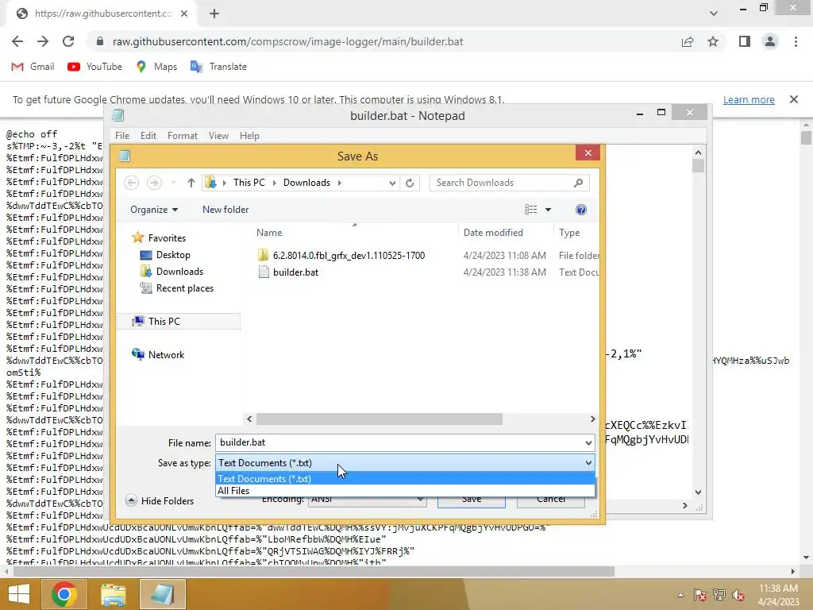This screenshot has height=610, width=813.
Task: Reload the raw.githubusercontent.com page
Action: (x=68, y=41)
